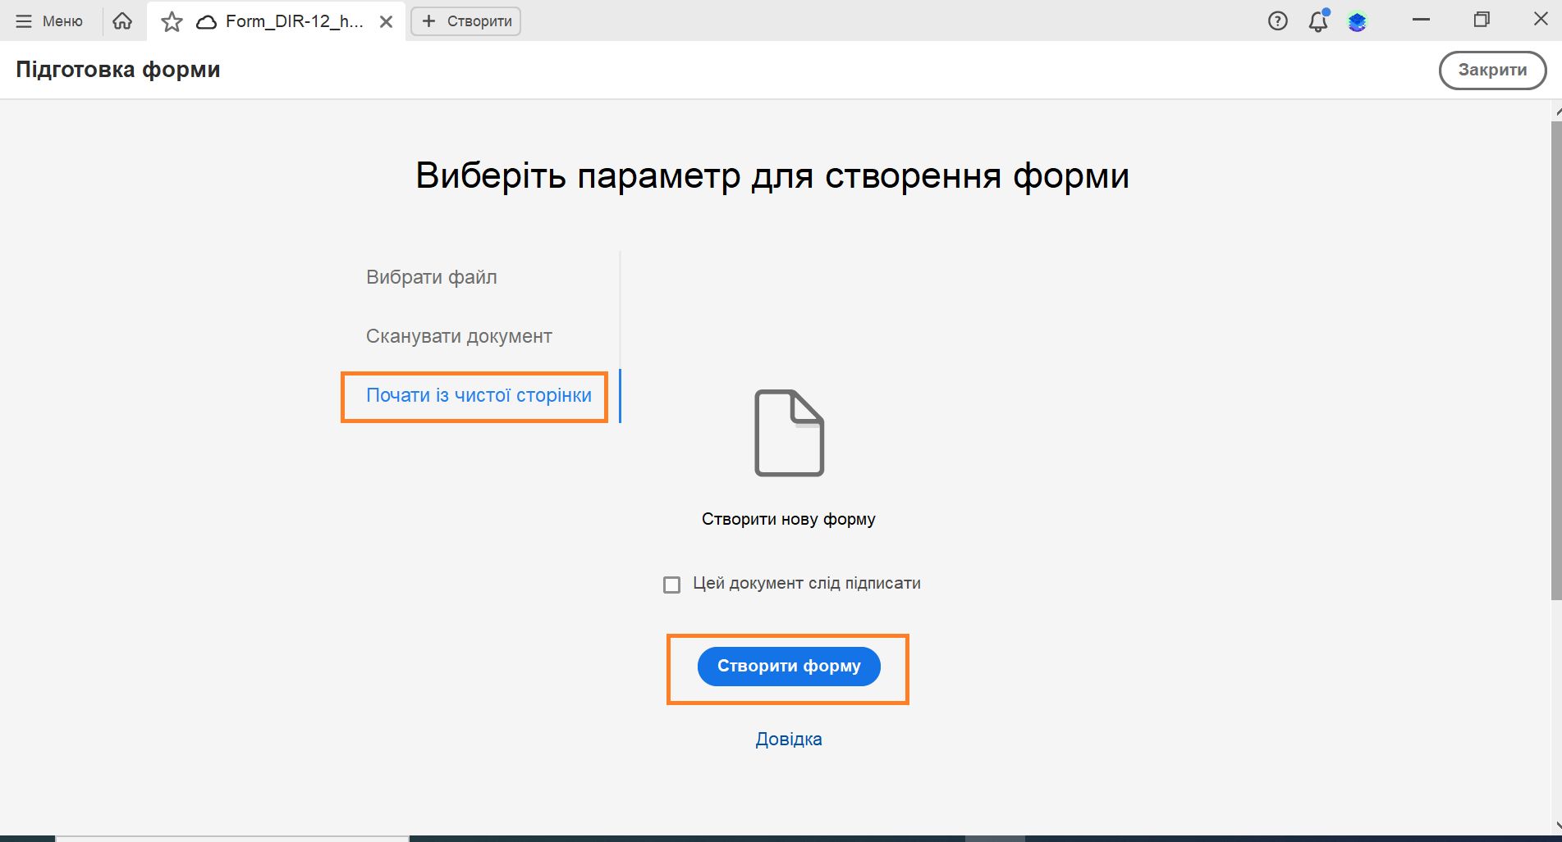
Task: Open the hamburger Menu icon
Action: [23, 20]
